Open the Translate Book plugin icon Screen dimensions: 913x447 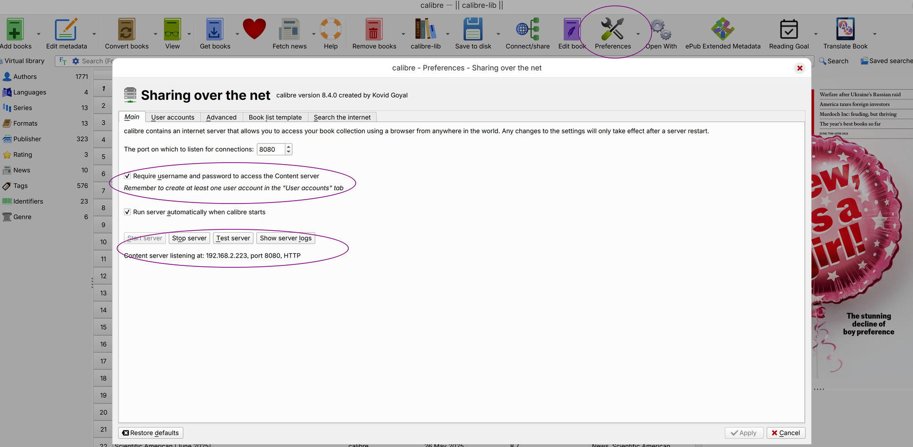pos(845,30)
